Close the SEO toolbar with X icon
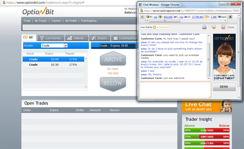 (230, 17)
